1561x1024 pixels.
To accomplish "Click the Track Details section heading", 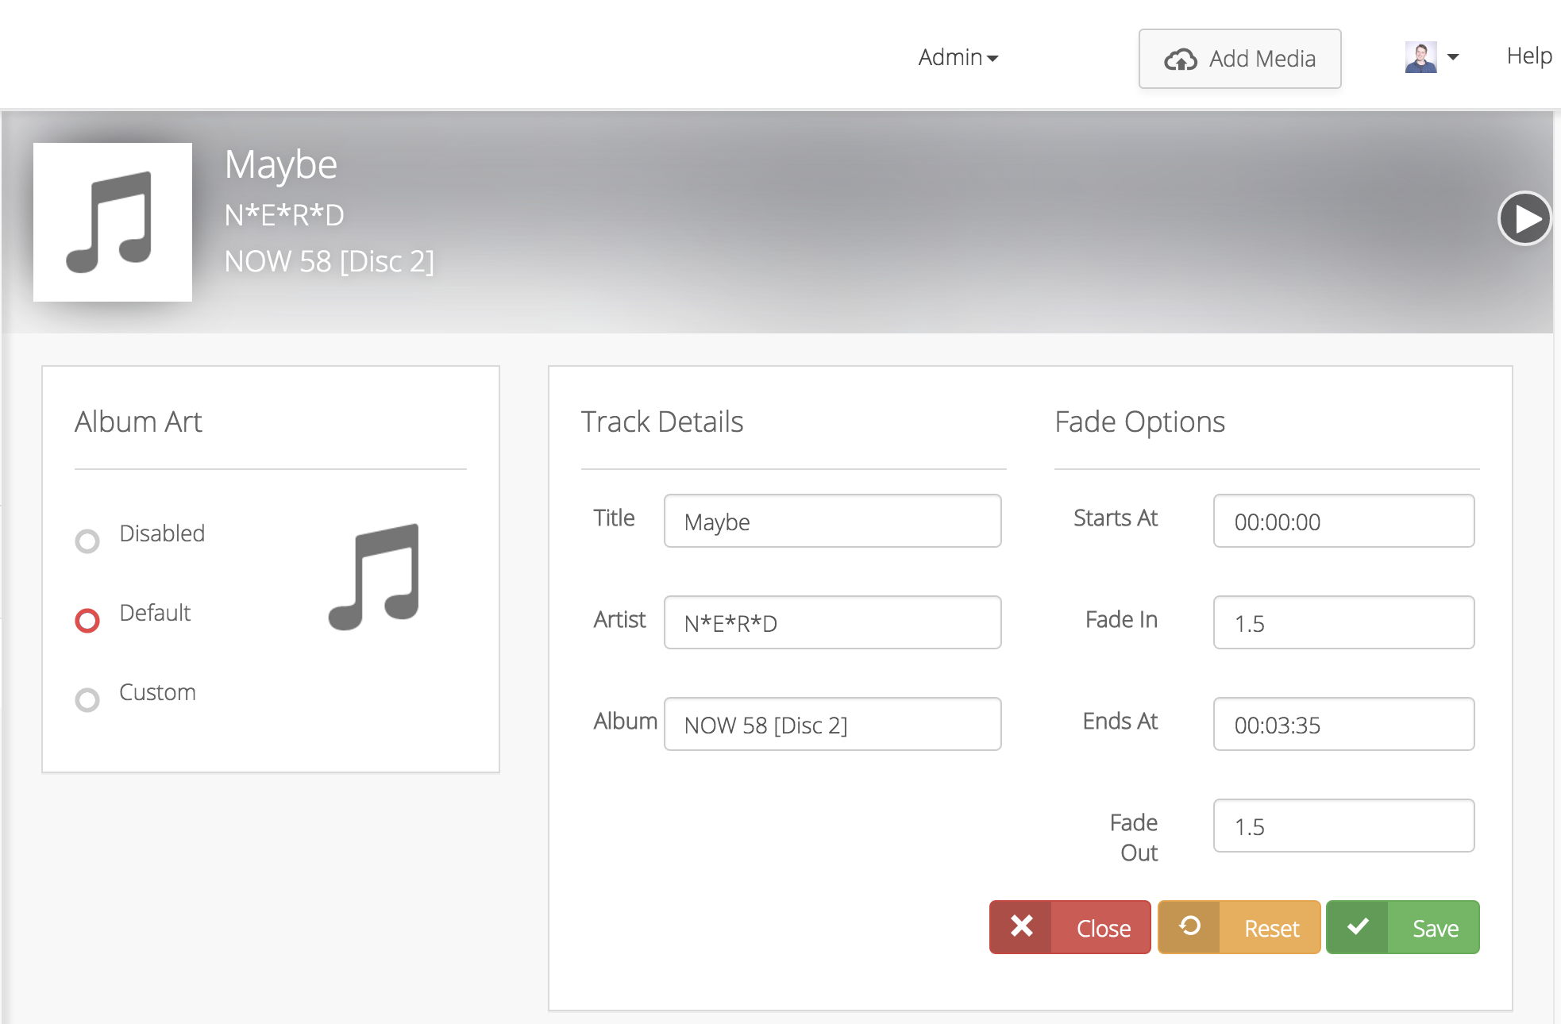I will (x=662, y=422).
